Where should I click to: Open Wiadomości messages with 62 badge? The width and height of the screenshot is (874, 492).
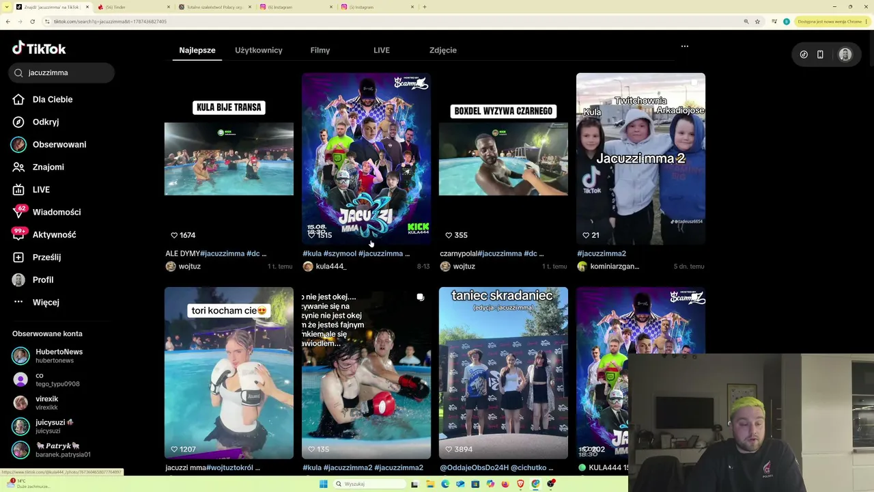point(46,212)
